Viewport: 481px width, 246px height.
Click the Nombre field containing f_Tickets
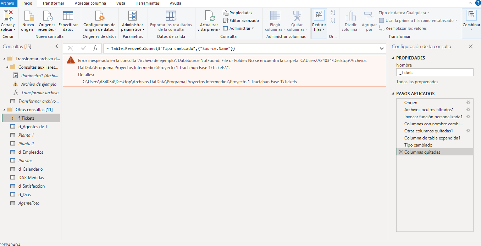point(435,72)
